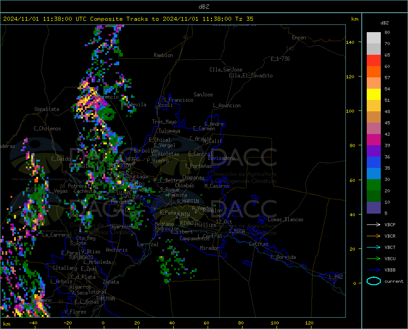The image size is (408, 329).
Task: Click the 'km' label at bottom left
Action: point(6,324)
